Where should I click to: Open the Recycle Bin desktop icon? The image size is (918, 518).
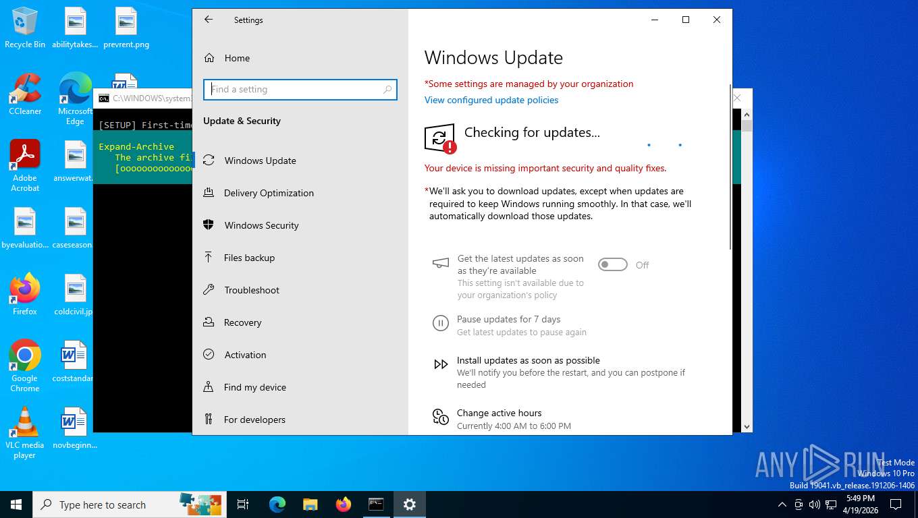(x=25, y=28)
